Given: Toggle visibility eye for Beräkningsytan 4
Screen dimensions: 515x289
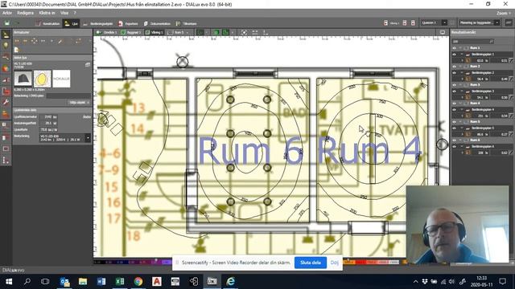Looking at the screenshot, I should point(454,109).
